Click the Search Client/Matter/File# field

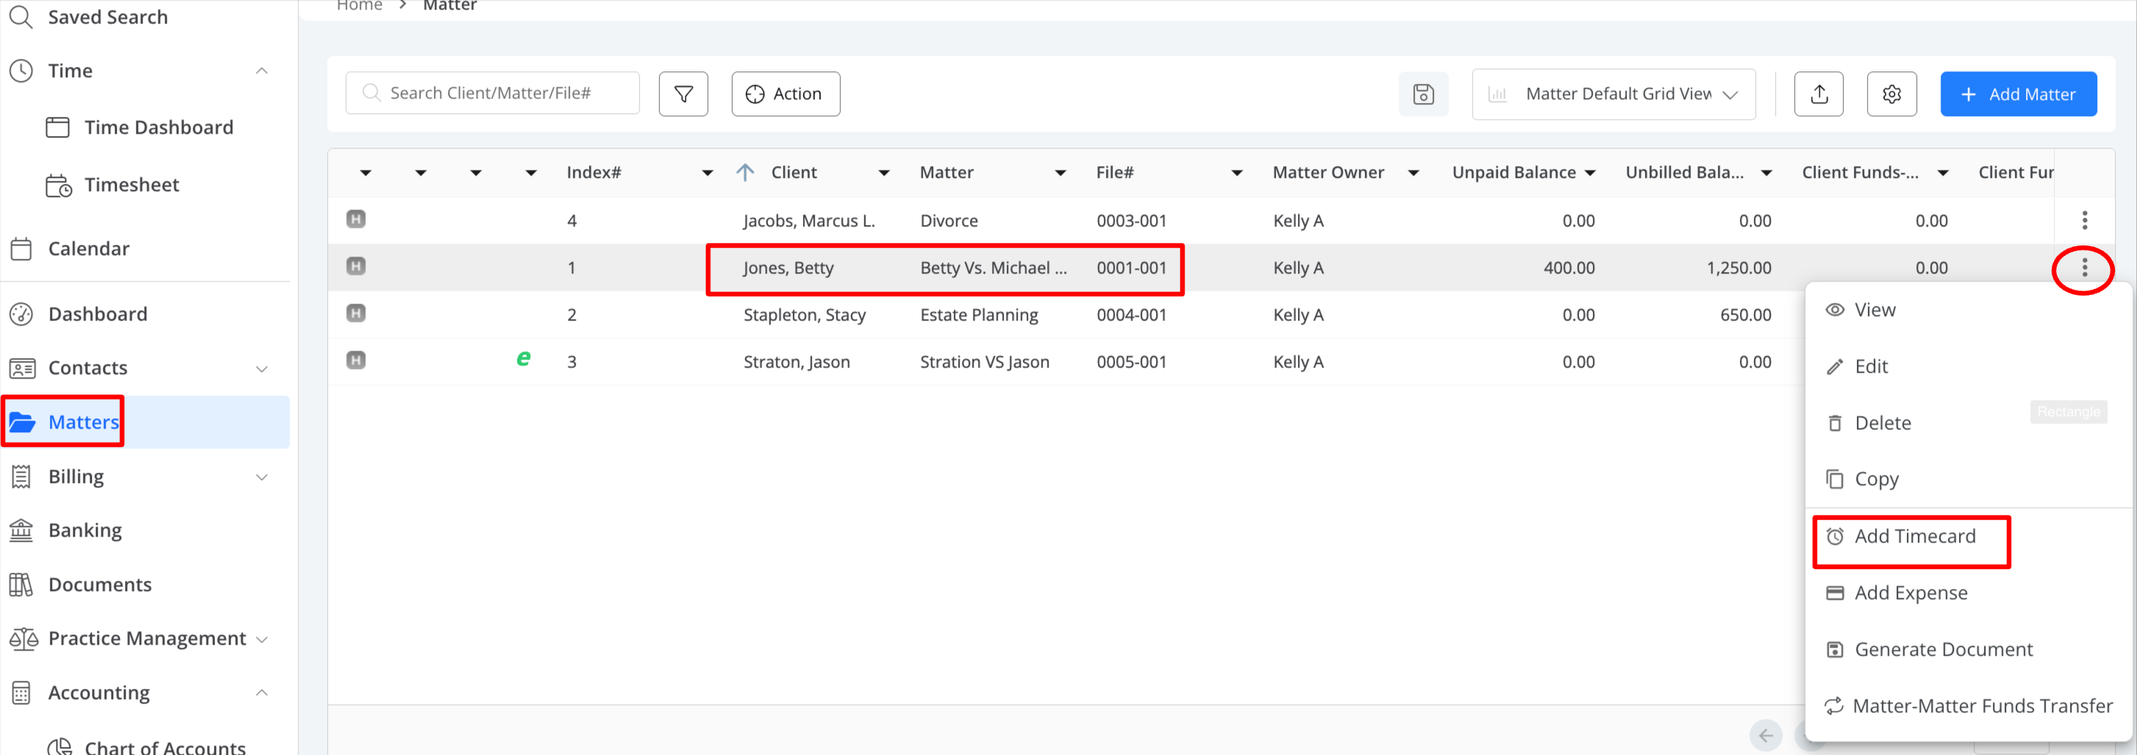click(492, 93)
